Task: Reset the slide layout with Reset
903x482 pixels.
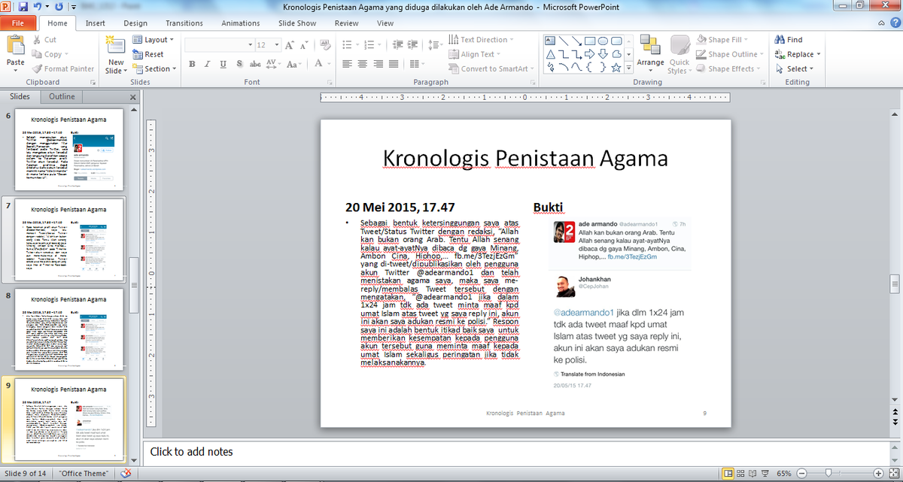Action: point(147,54)
